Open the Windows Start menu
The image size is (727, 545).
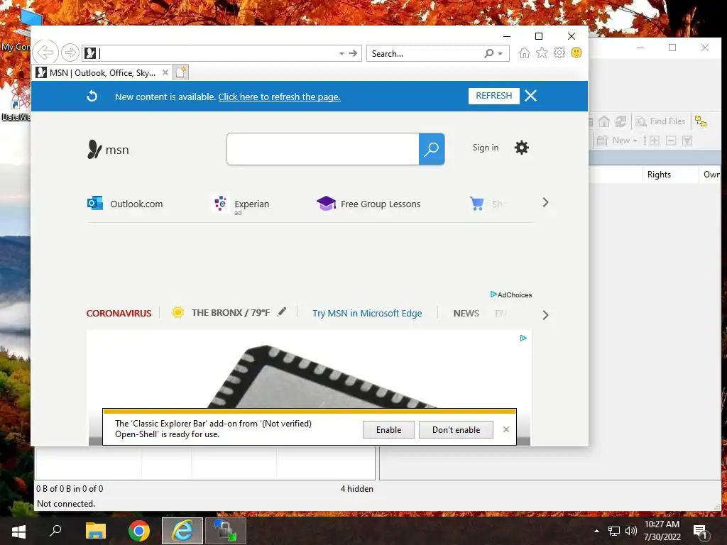tap(18, 531)
